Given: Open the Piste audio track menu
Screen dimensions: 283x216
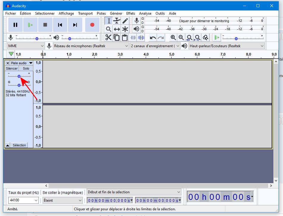Looking at the screenshot, I should [x=22, y=63].
